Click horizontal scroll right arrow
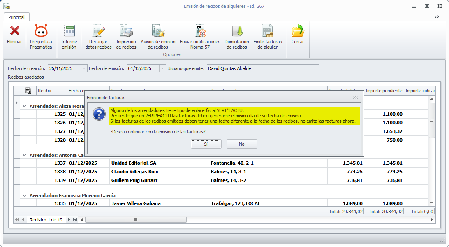This screenshot has width=449, height=247. click(432, 220)
